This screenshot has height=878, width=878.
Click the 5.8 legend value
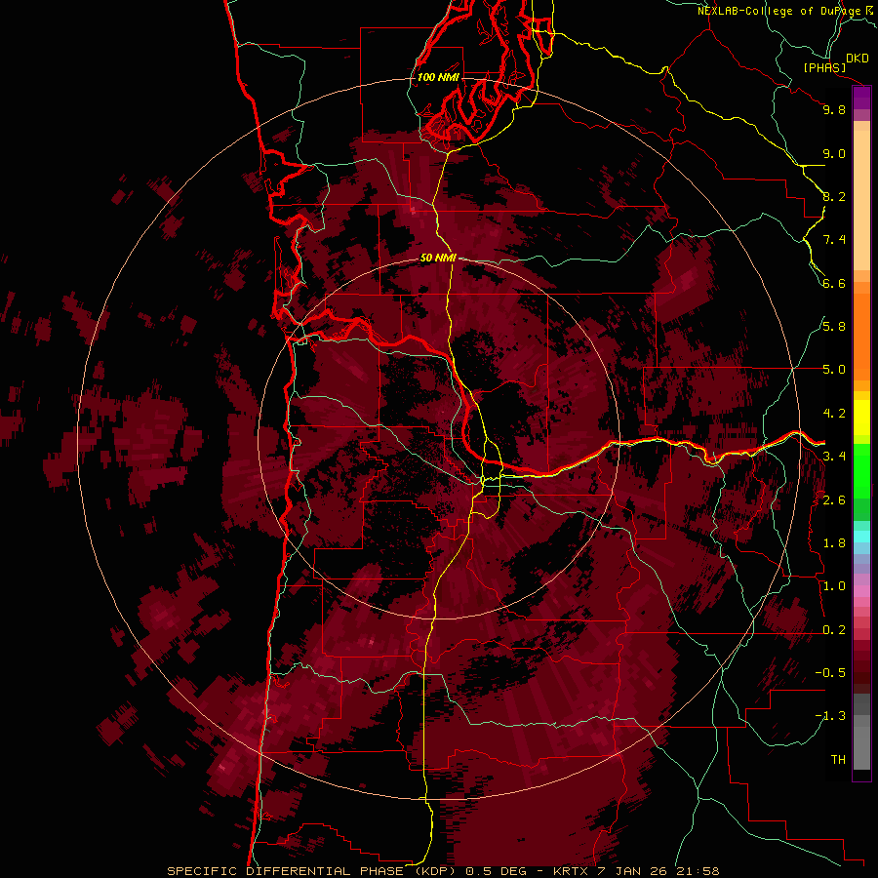click(x=834, y=327)
